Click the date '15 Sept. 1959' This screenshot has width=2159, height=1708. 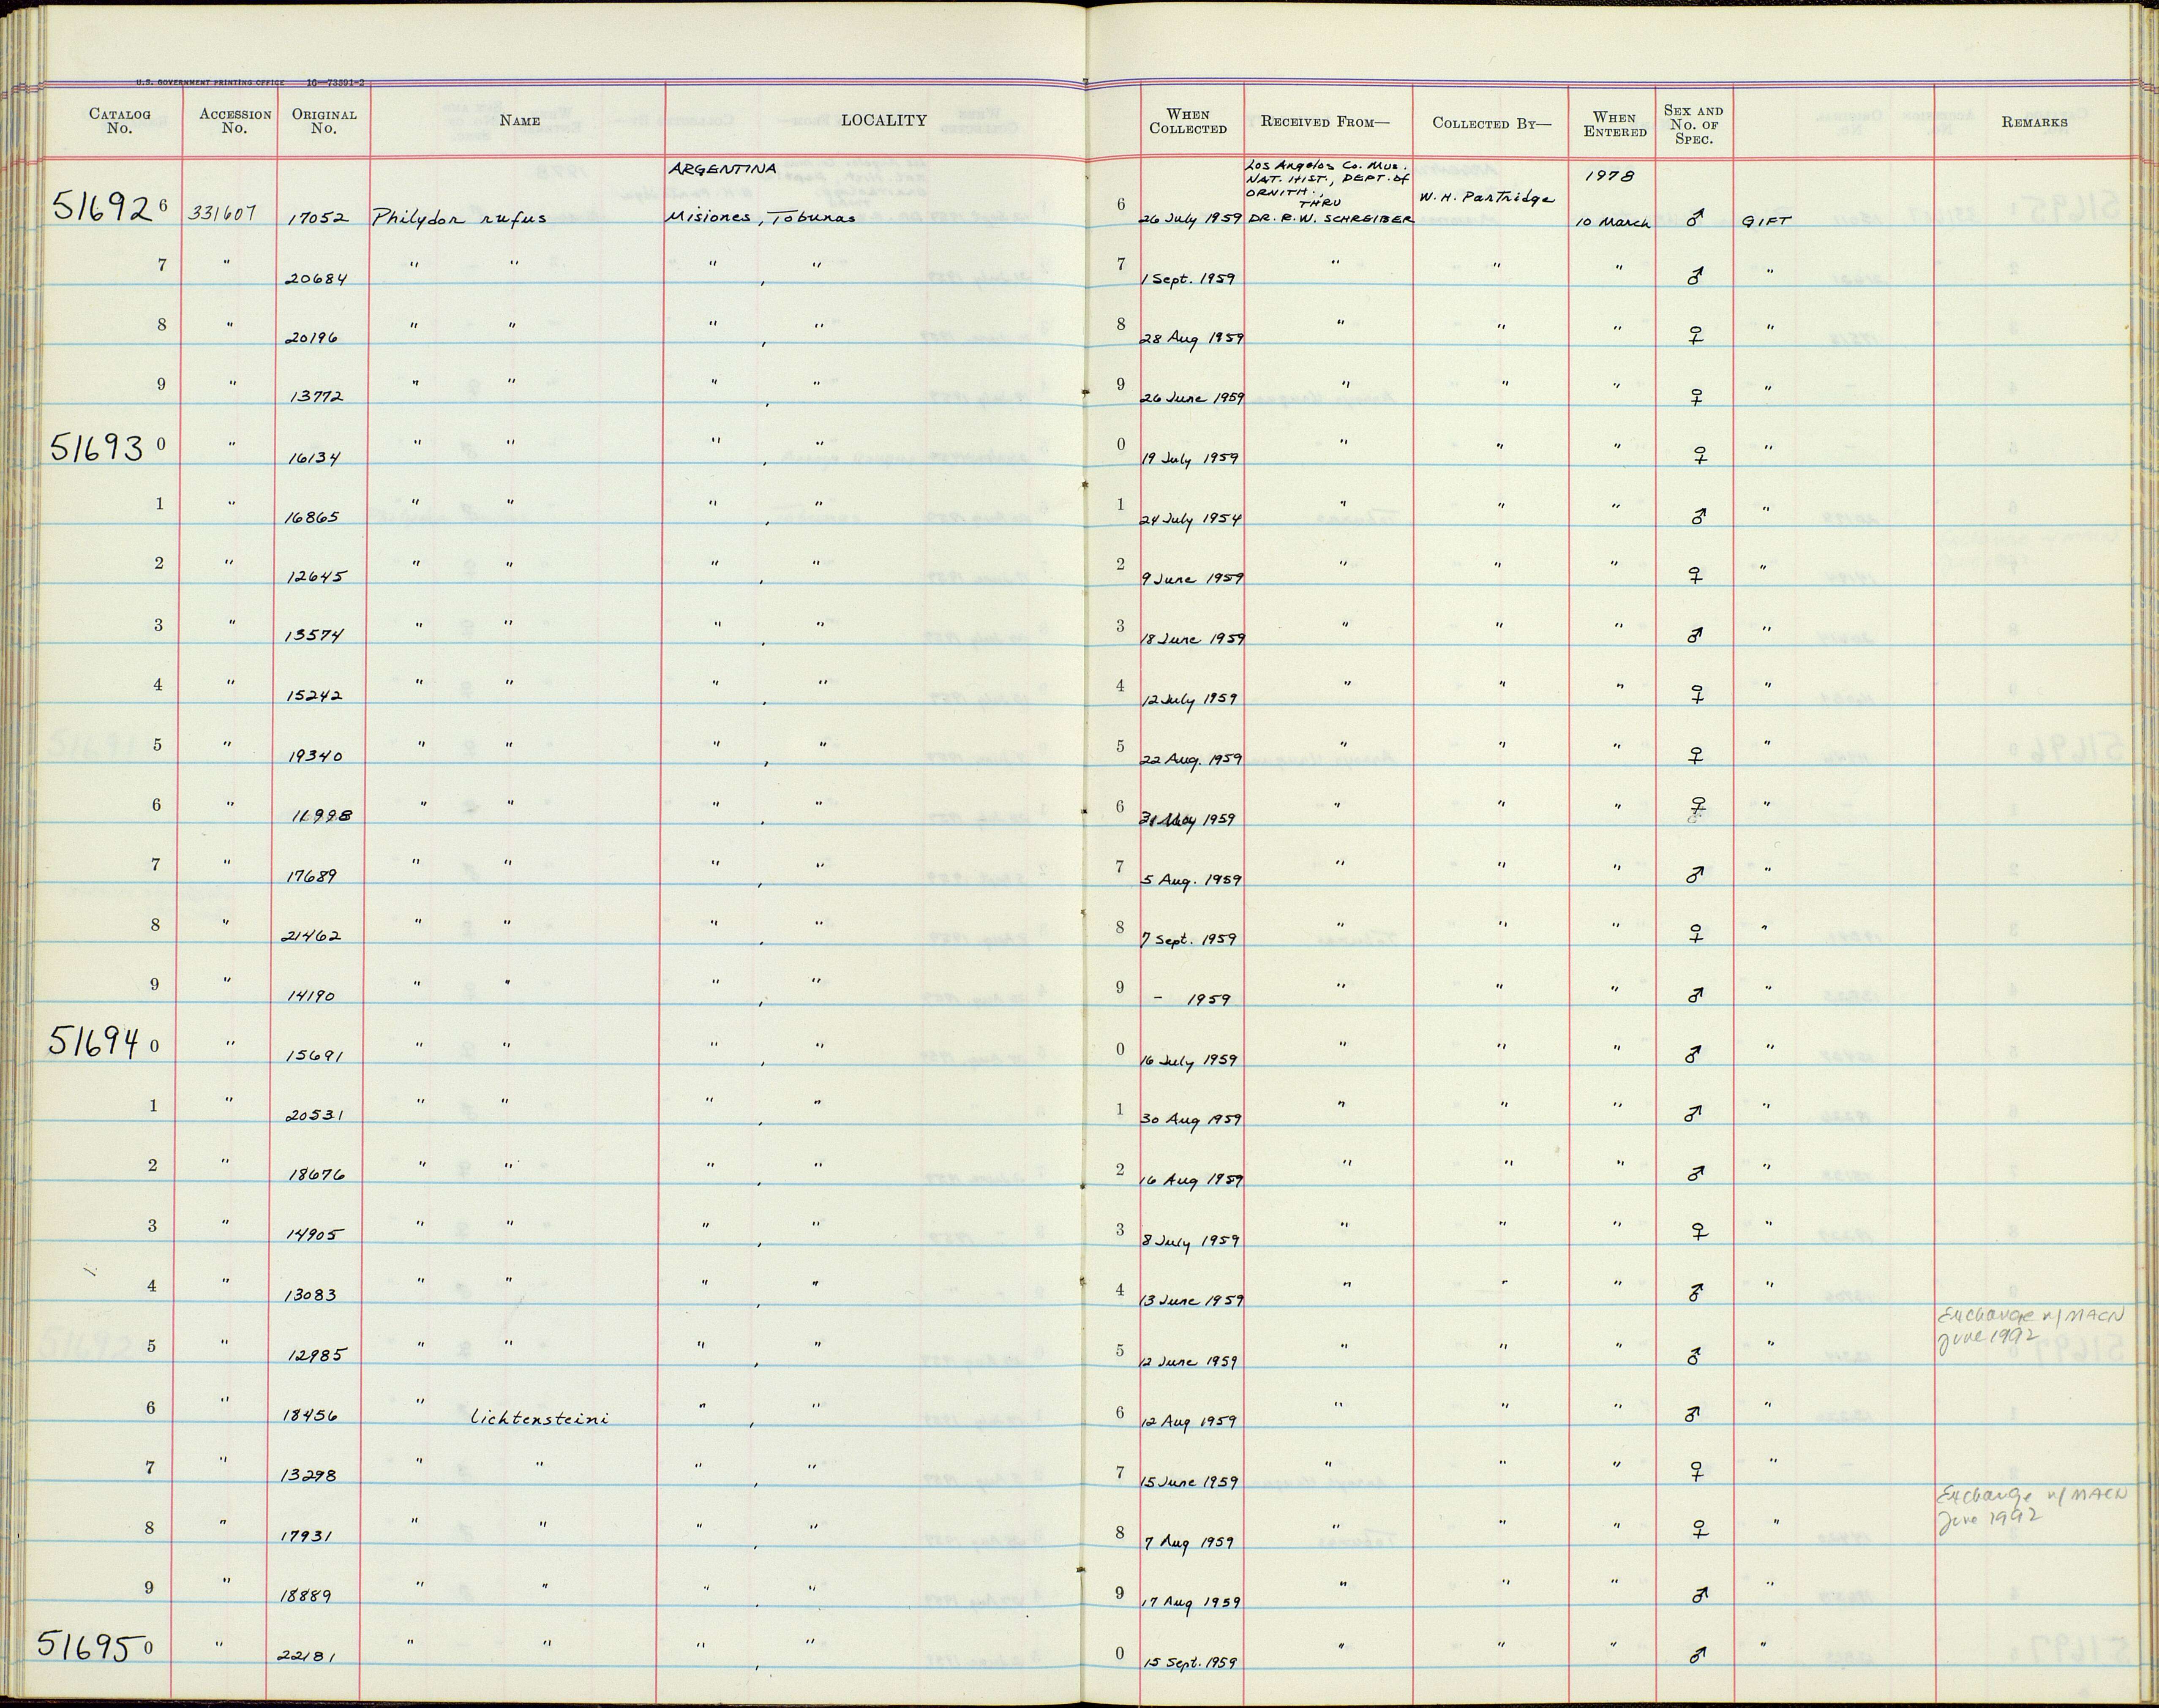tap(1190, 1662)
